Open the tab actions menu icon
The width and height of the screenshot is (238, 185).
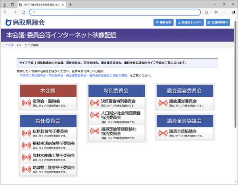(12, 5)
